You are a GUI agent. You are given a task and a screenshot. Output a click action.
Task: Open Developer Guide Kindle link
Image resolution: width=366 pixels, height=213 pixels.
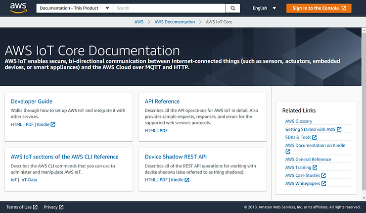(x=46, y=124)
